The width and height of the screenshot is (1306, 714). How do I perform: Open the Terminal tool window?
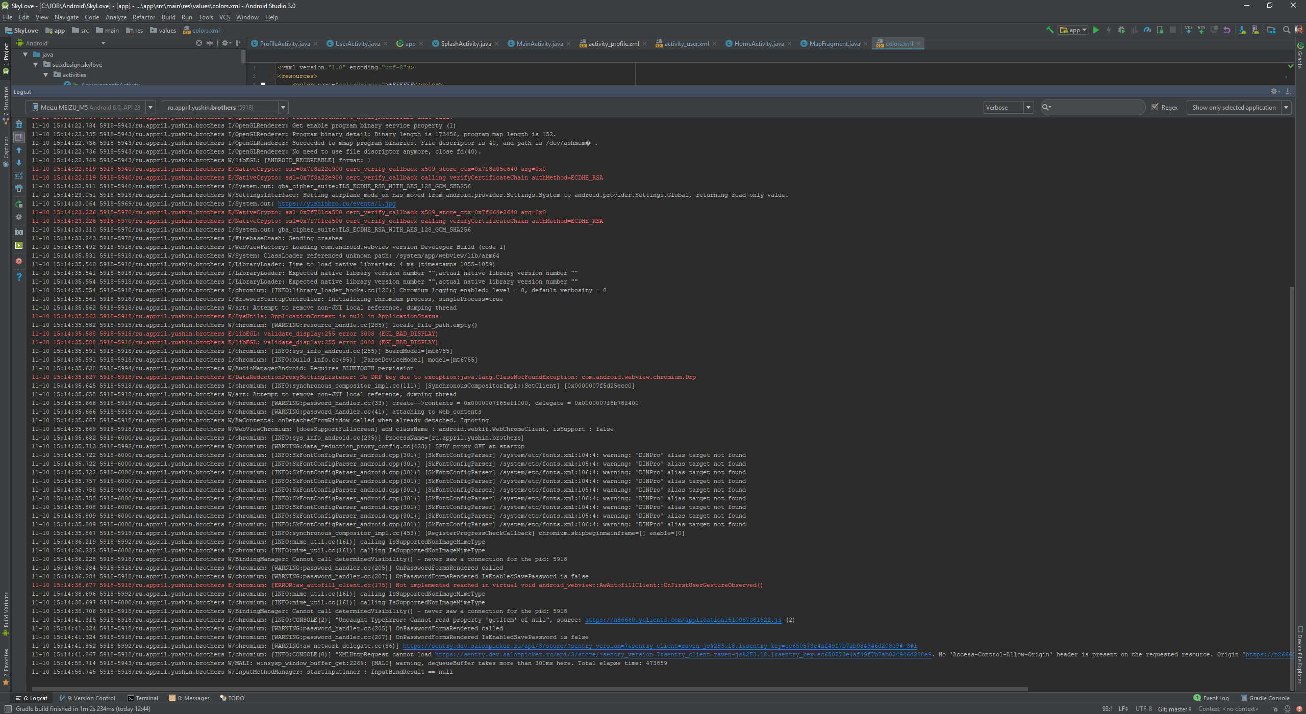click(143, 698)
